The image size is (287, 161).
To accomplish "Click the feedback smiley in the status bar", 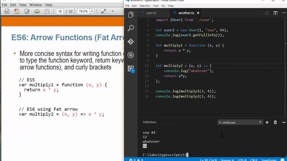I will point(282,160).
